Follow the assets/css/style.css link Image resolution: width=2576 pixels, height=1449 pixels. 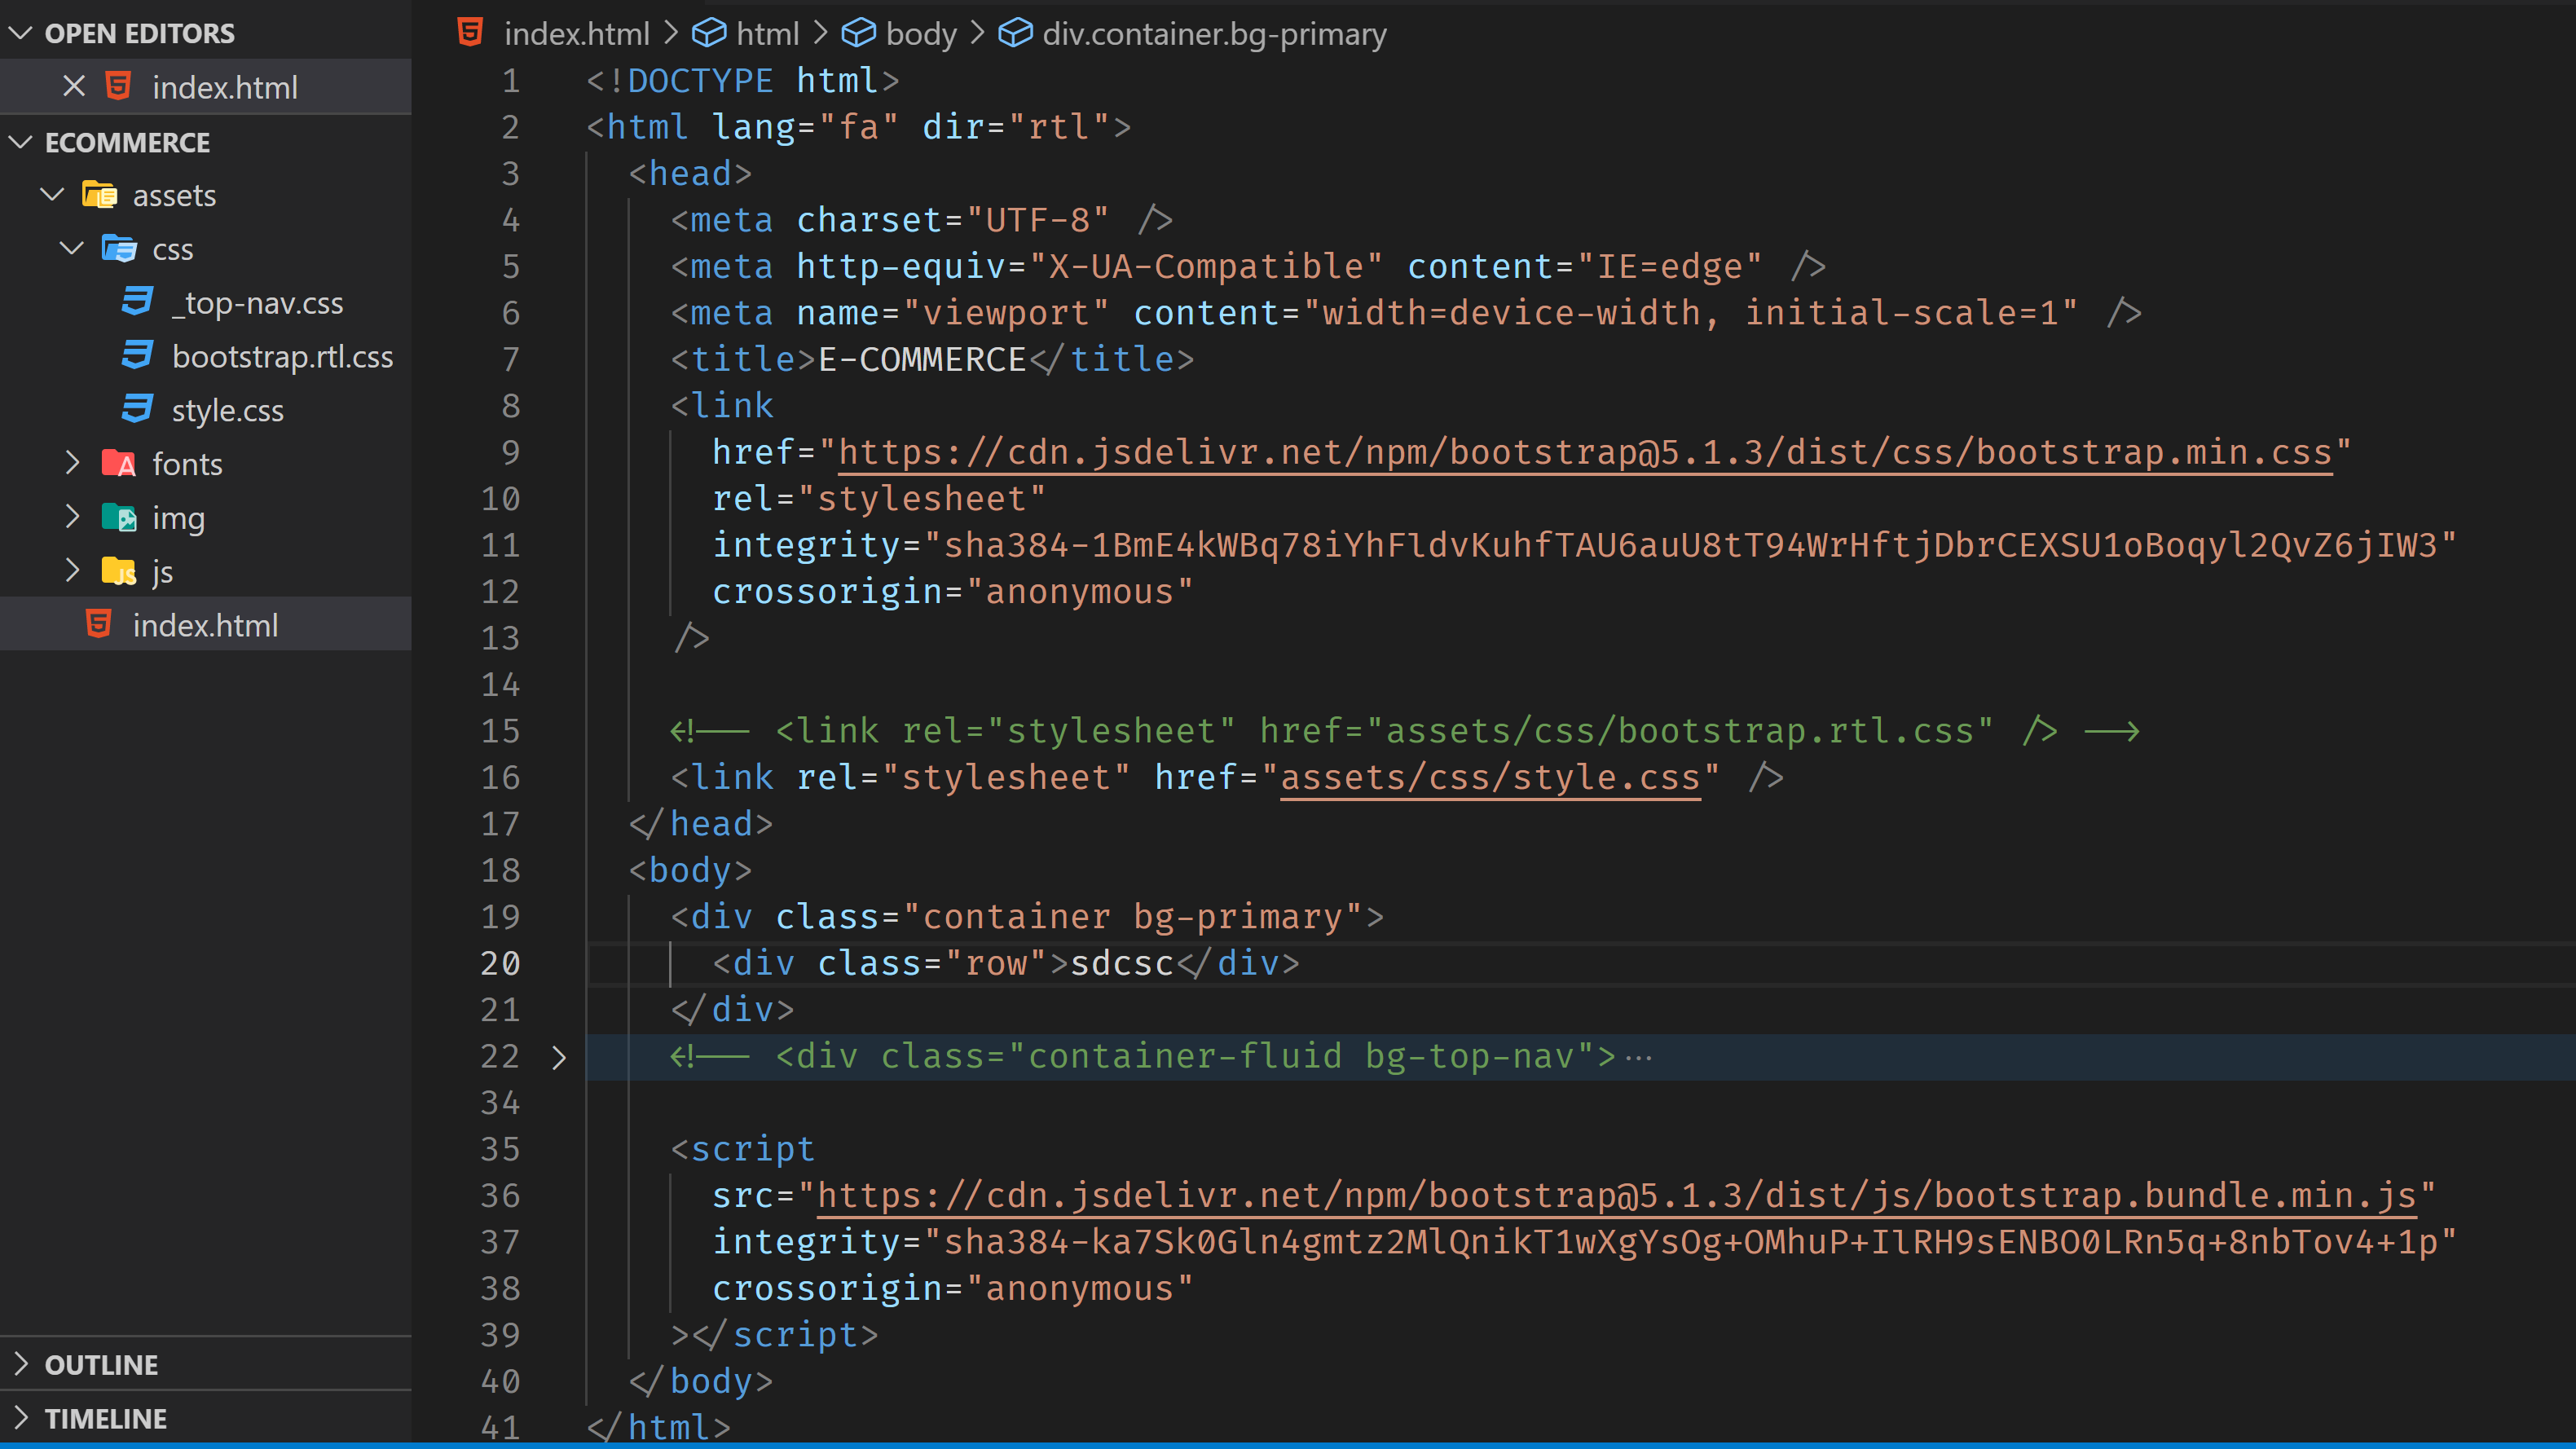[x=1490, y=777]
